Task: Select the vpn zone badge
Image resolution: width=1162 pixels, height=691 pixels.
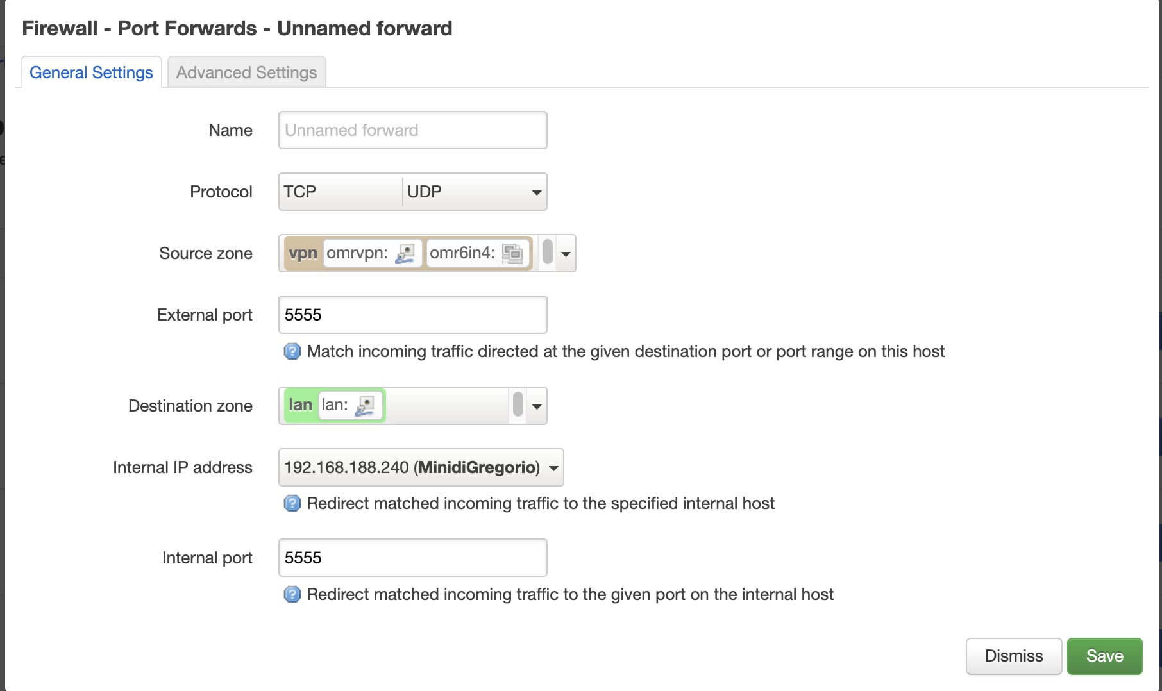Action: [303, 253]
